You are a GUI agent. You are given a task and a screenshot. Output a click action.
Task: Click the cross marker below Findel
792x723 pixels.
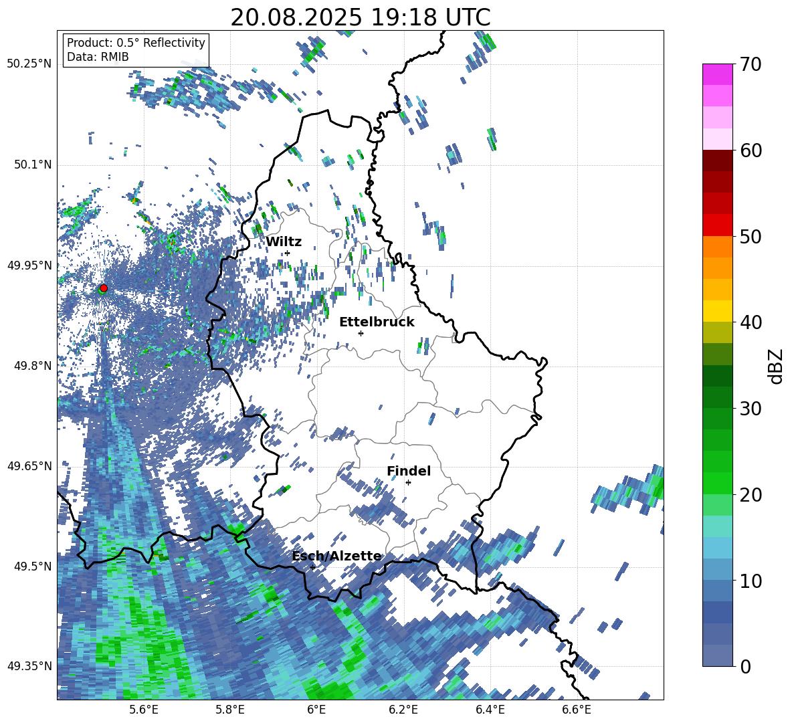pyautogui.click(x=408, y=483)
